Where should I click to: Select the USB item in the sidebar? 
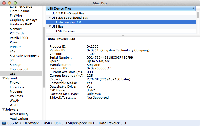(21, 74)
